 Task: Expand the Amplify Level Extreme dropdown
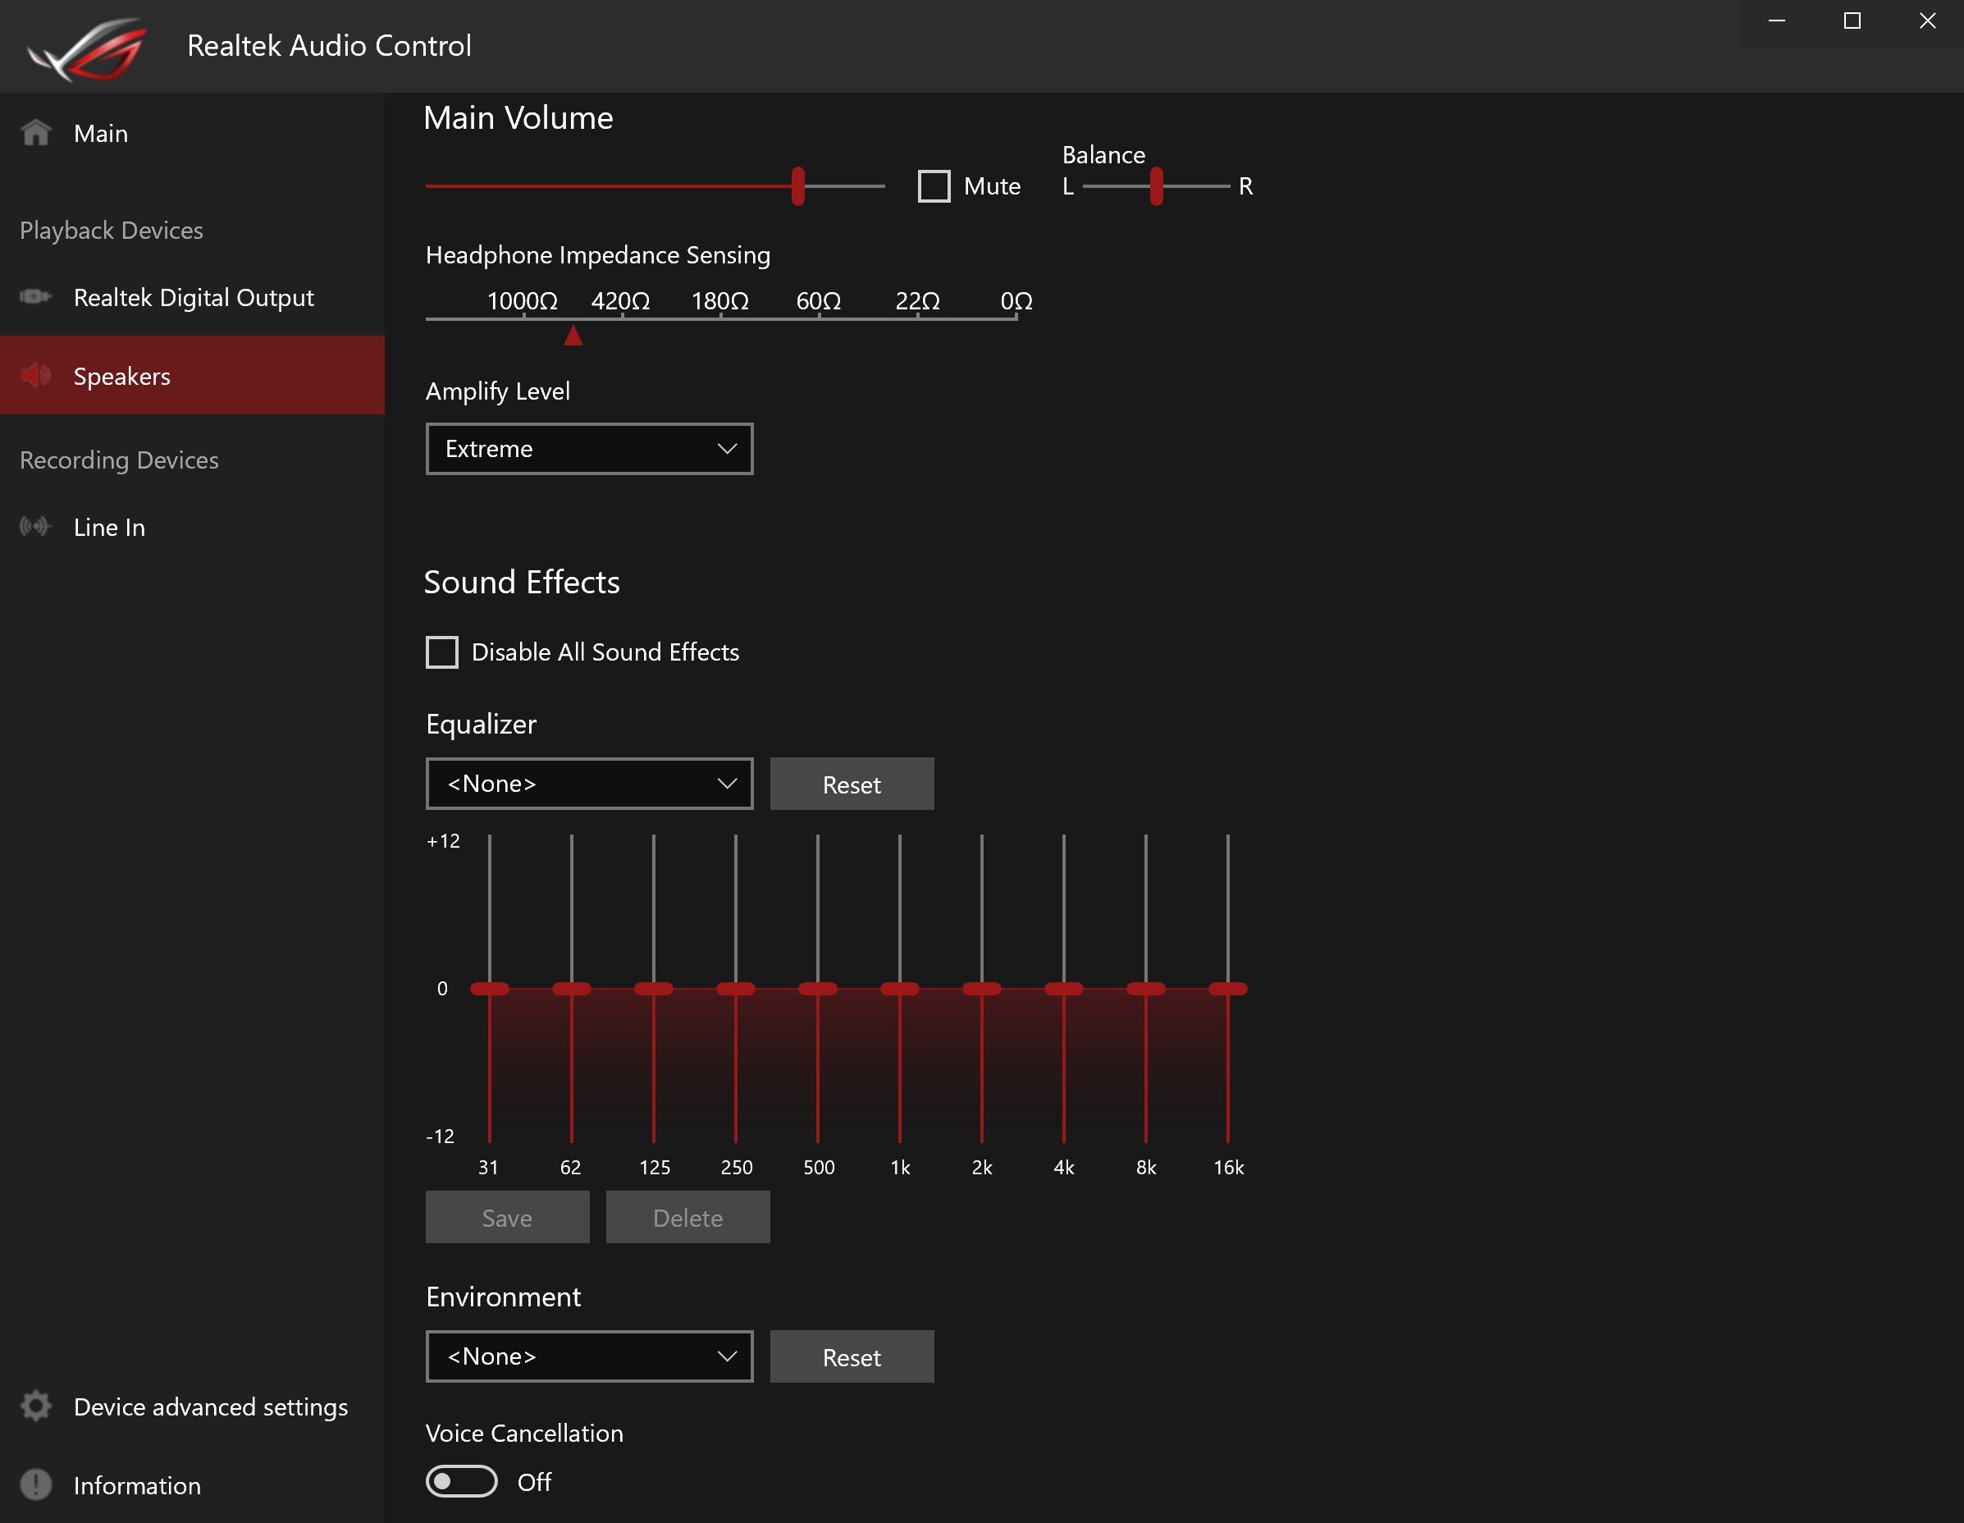click(589, 449)
